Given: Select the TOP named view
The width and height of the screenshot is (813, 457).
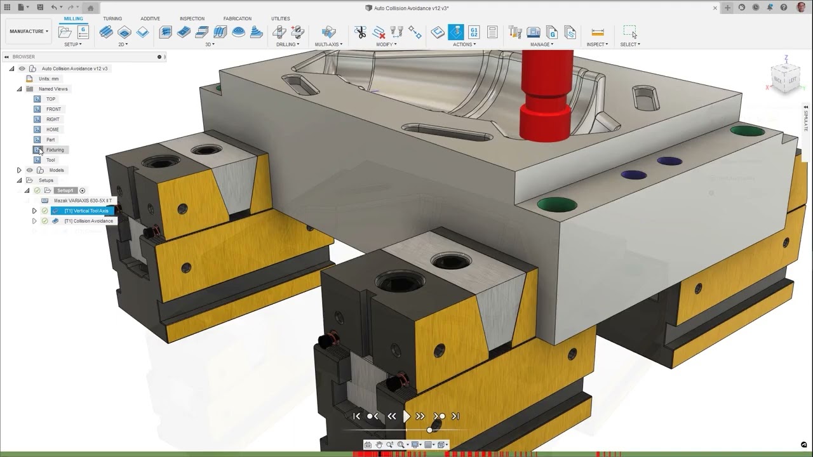Looking at the screenshot, I should coord(51,99).
